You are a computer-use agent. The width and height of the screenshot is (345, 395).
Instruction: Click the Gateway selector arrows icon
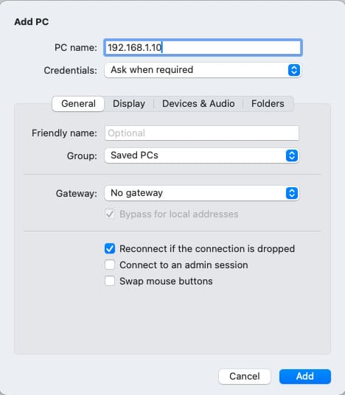click(x=292, y=193)
